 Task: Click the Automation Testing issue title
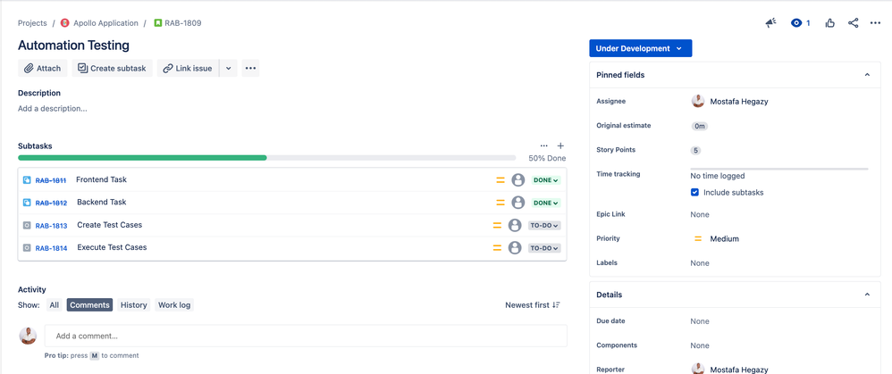coord(73,45)
